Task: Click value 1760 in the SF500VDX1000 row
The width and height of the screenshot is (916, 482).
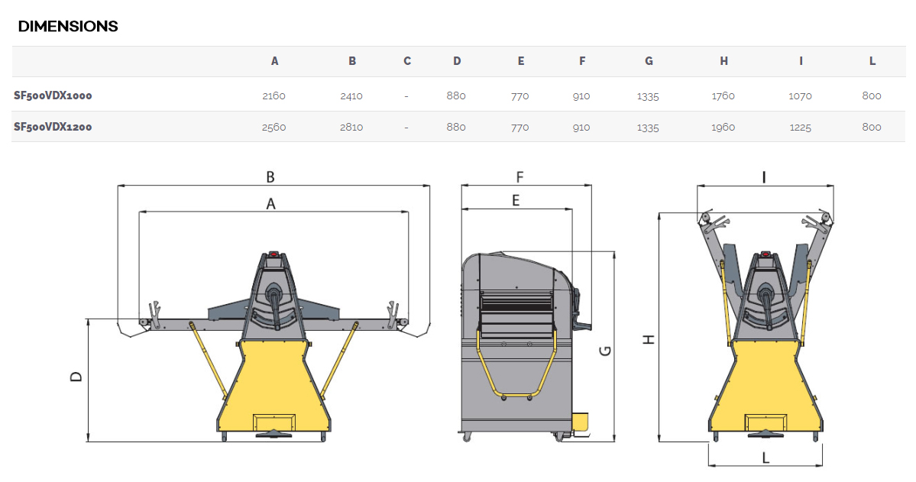Action: [723, 95]
